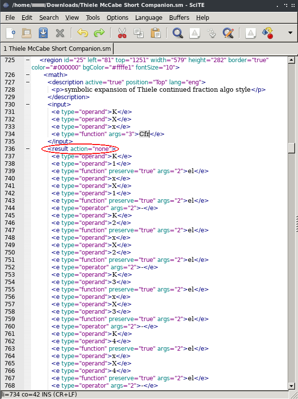The width and height of the screenshot is (298, 399).
Task: Close the current file via the X icon
Action: [x=60, y=33]
